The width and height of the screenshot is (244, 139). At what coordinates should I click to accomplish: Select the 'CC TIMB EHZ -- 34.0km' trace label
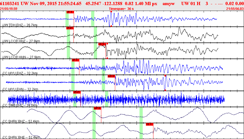20,105
